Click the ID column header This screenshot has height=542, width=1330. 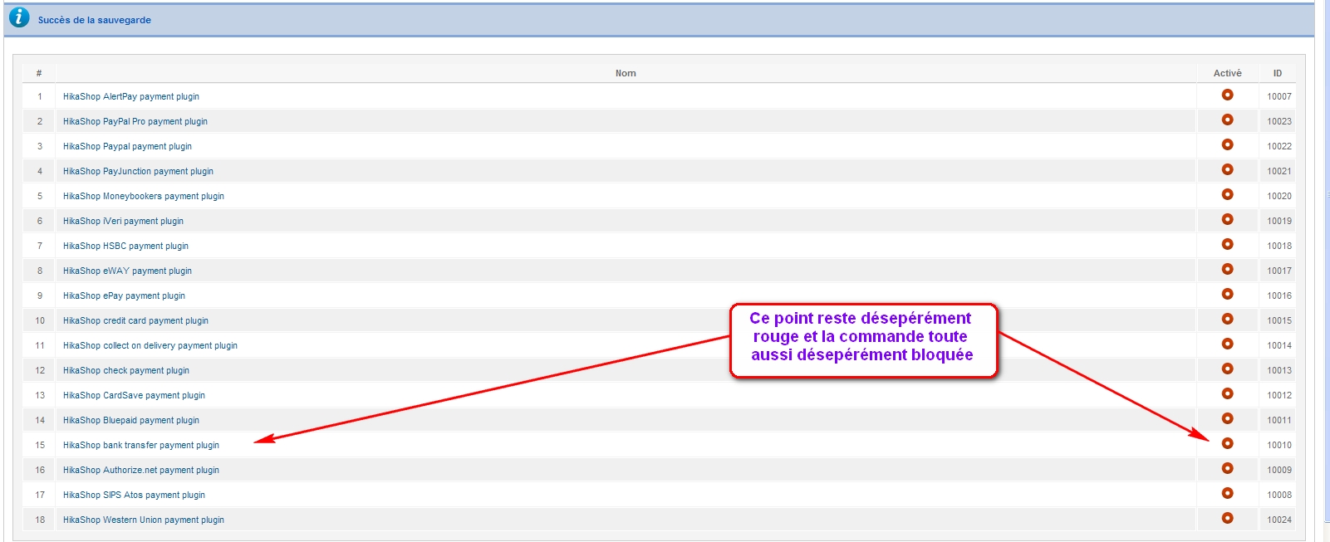(x=1278, y=73)
